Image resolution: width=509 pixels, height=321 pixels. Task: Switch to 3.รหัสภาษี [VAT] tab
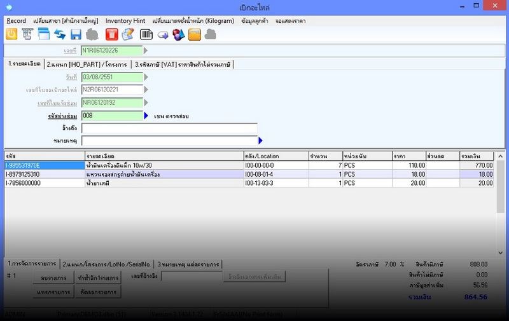tap(183, 64)
